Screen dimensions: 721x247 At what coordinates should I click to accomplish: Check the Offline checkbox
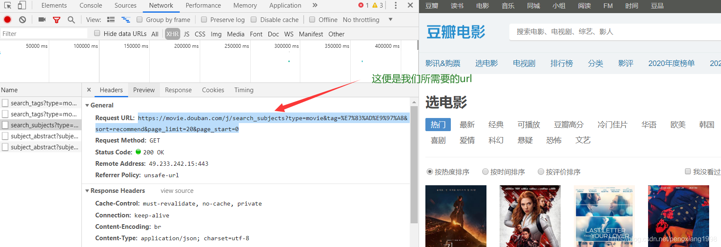click(x=312, y=19)
